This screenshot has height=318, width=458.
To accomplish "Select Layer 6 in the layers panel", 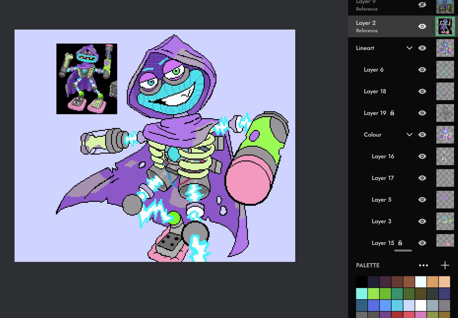I will (374, 70).
